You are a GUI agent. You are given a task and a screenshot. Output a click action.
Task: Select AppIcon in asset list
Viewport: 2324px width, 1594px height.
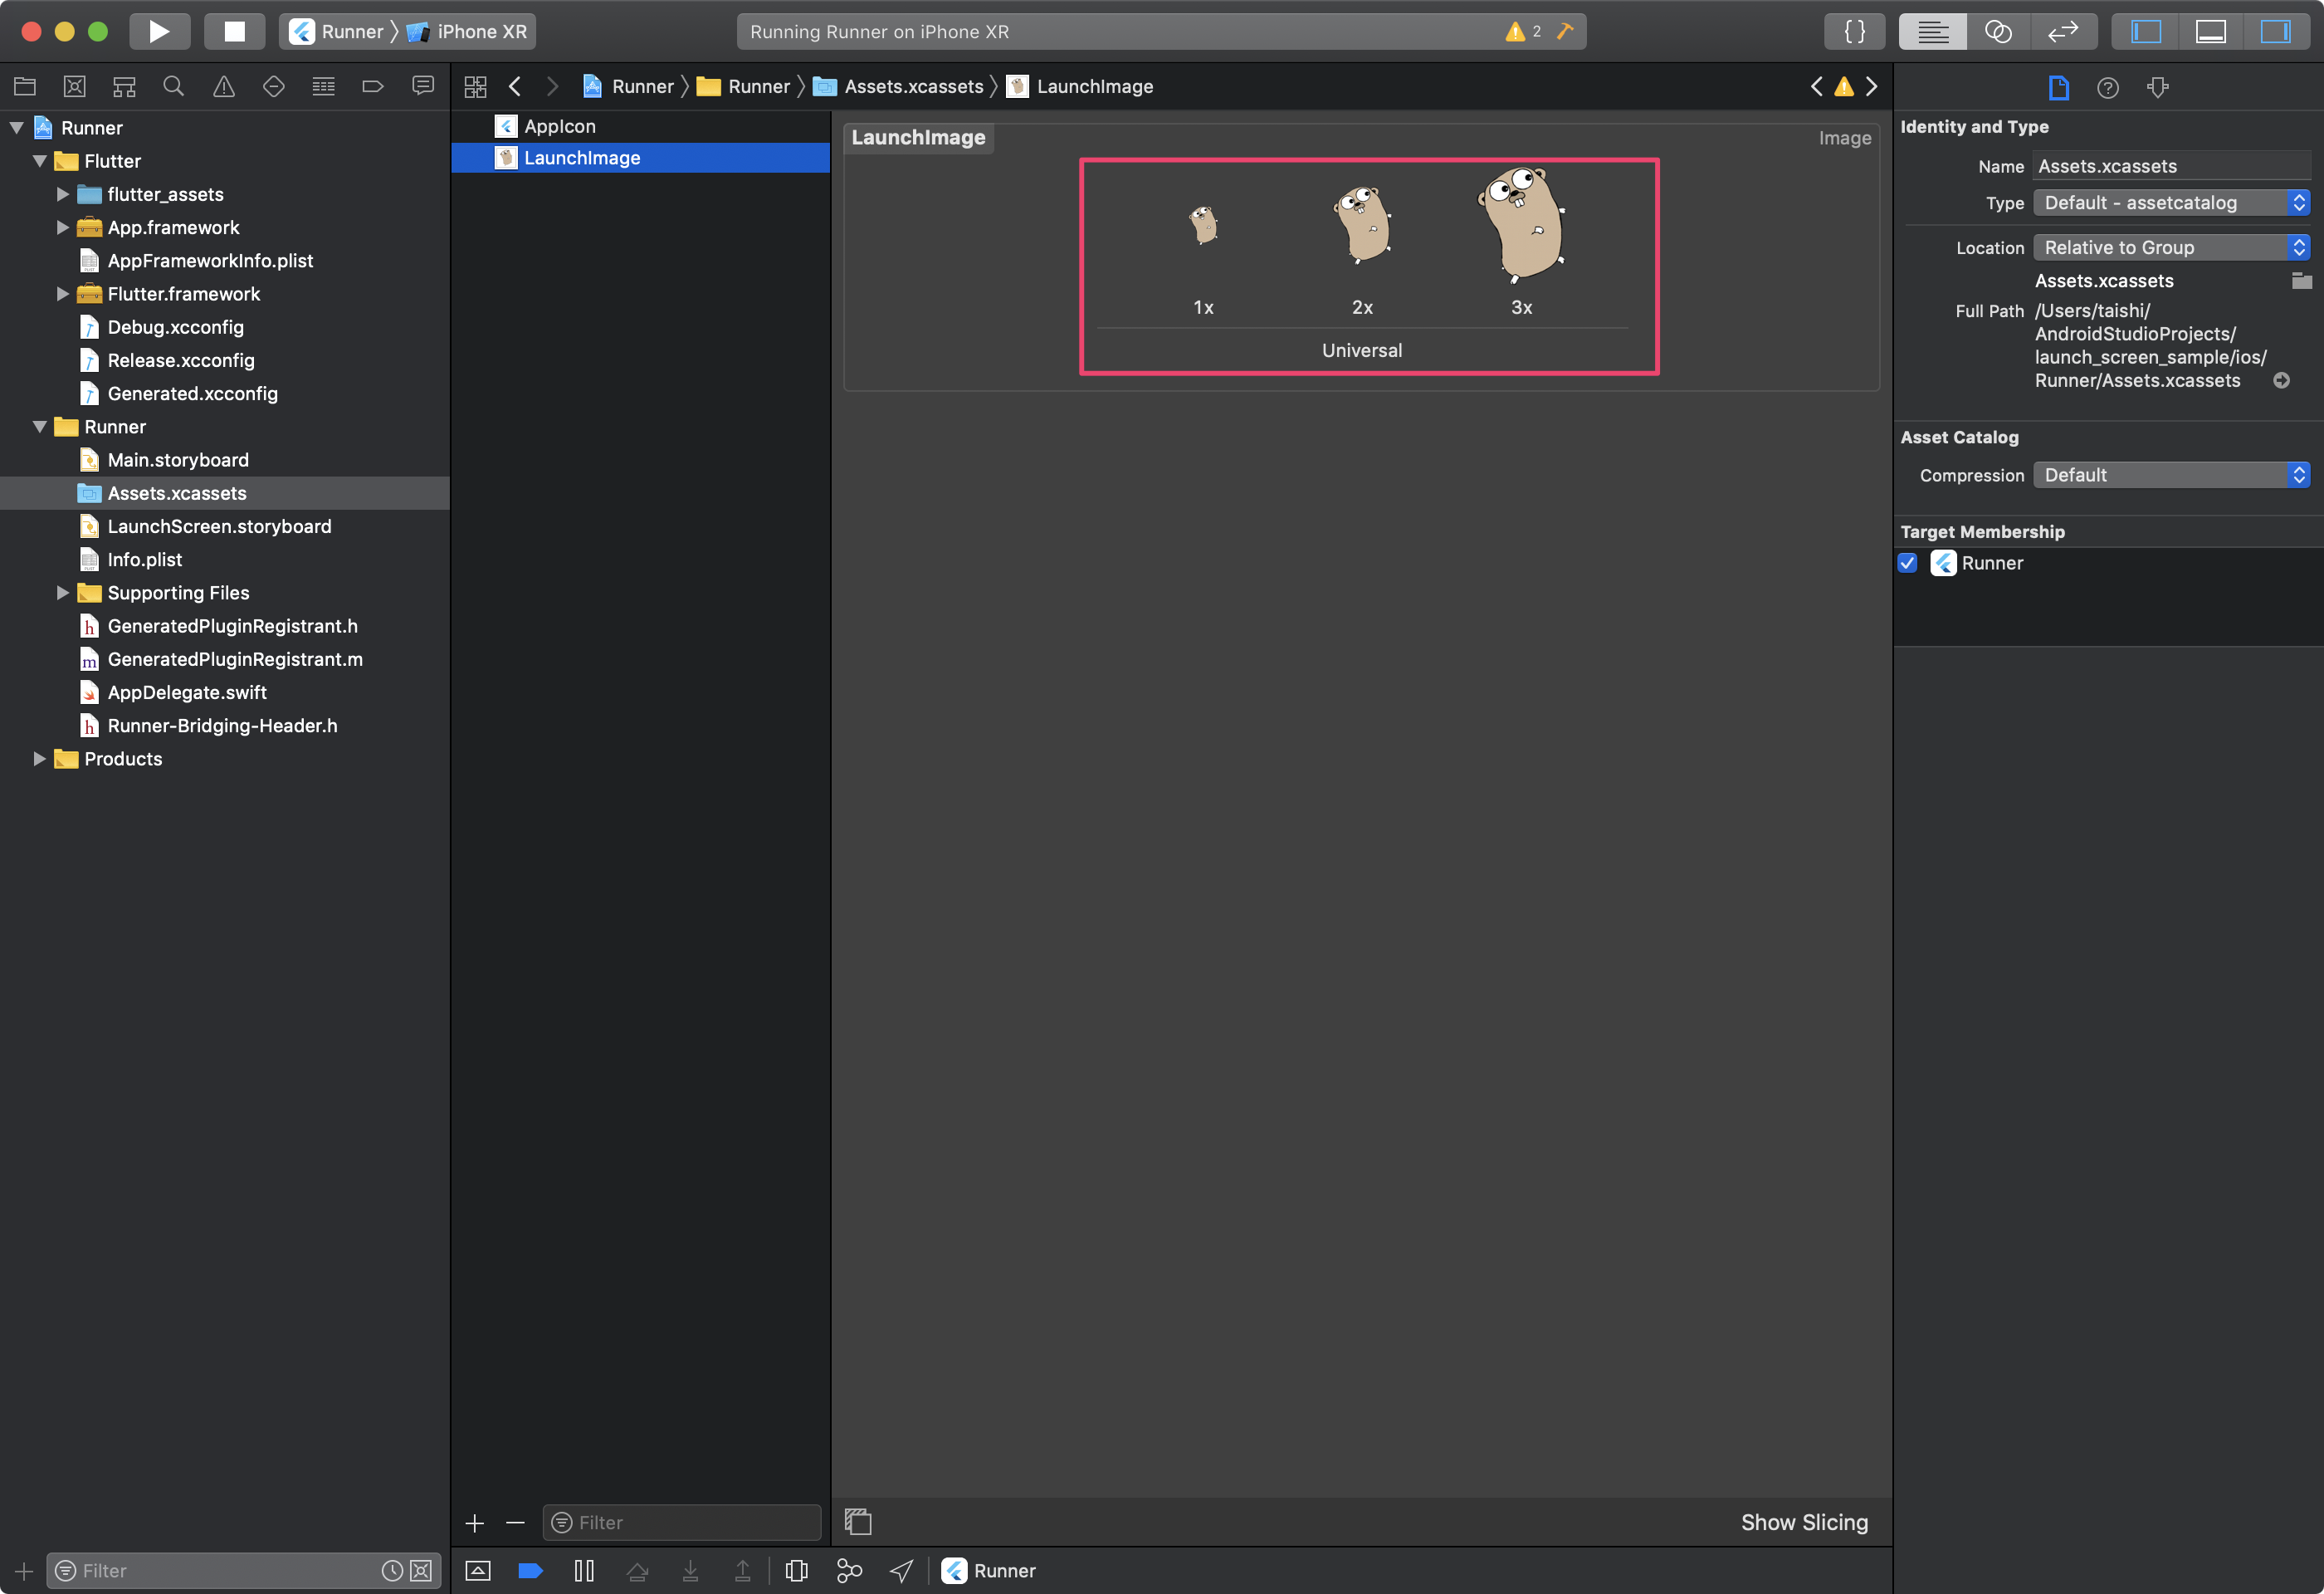coord(559,126)
